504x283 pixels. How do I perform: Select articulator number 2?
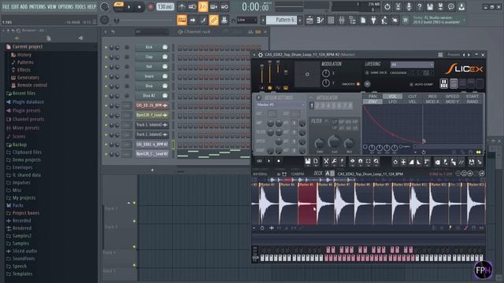[x=317, y=105]
